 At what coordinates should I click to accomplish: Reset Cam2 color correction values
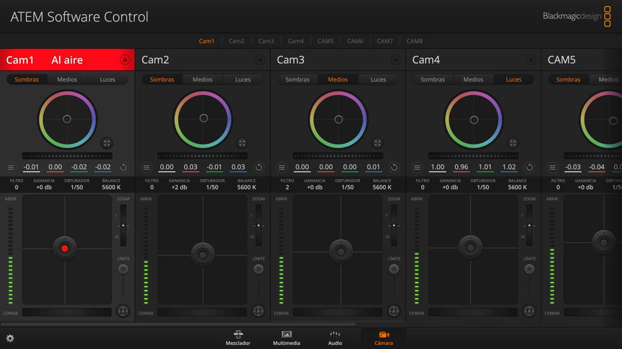[x=258, y=168]
